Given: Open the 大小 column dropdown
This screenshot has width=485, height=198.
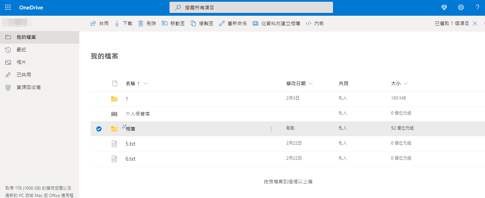Looking at the screenshot, I should (x=406, y=83).
